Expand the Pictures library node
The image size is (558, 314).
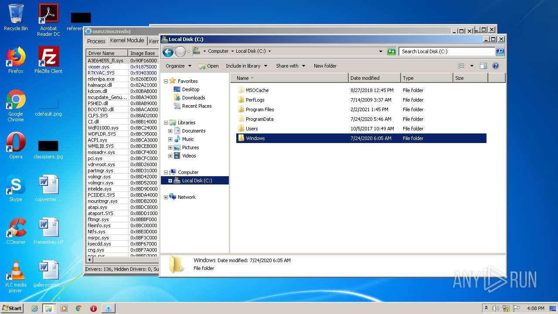(x=170, y=147)
